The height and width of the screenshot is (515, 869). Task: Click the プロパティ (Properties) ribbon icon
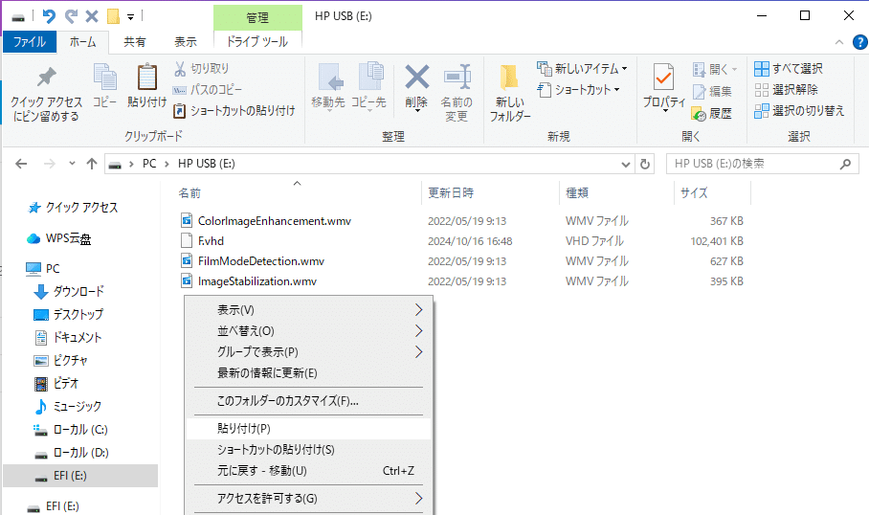[x=664, y=87]
